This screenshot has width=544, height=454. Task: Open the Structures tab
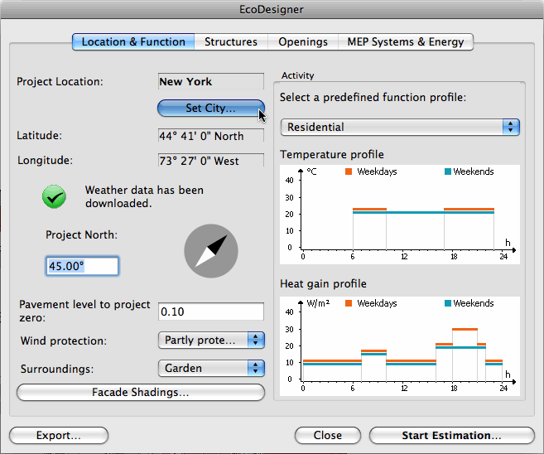click(231, 42)
